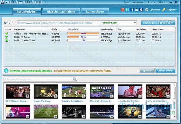Screen dimensions: 181x124
Task: Open the Funny Liverpool Kid thumbnail
Action: 158,92
